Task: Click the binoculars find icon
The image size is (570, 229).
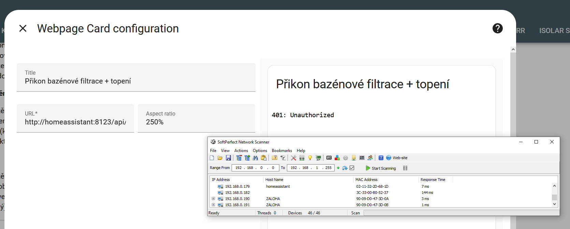Action: coord(255,158)
